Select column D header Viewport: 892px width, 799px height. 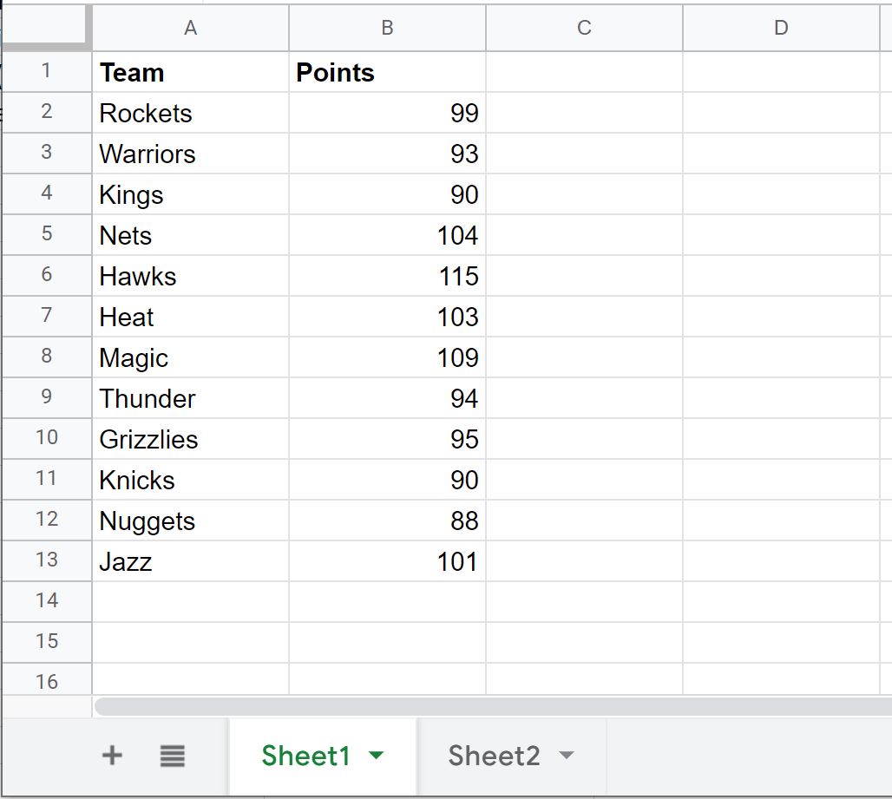(x=781, y=28)
